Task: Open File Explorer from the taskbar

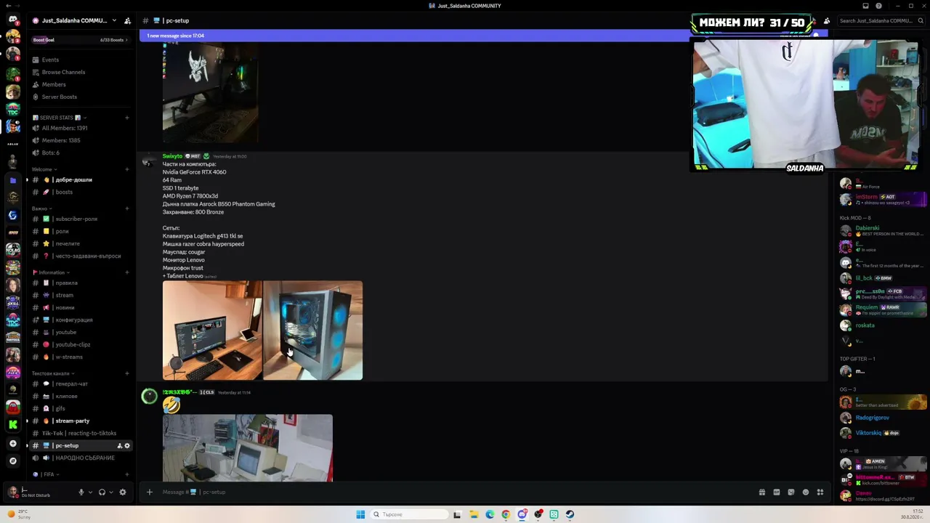Action: [x=474, y=514]
